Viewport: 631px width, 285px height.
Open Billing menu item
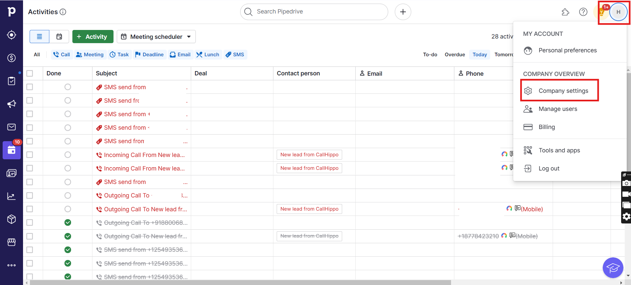570,127
